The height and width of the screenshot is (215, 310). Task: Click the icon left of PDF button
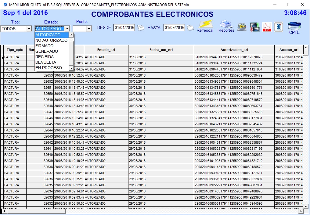coord(254,27)
